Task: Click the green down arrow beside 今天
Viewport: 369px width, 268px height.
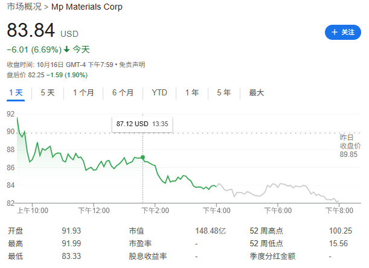Action: click(66, 49)
